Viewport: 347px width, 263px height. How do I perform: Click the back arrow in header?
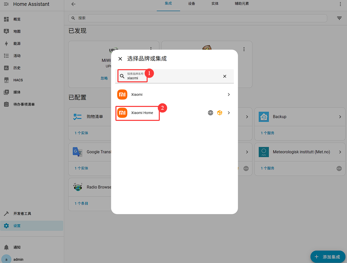tap(73, 4)
